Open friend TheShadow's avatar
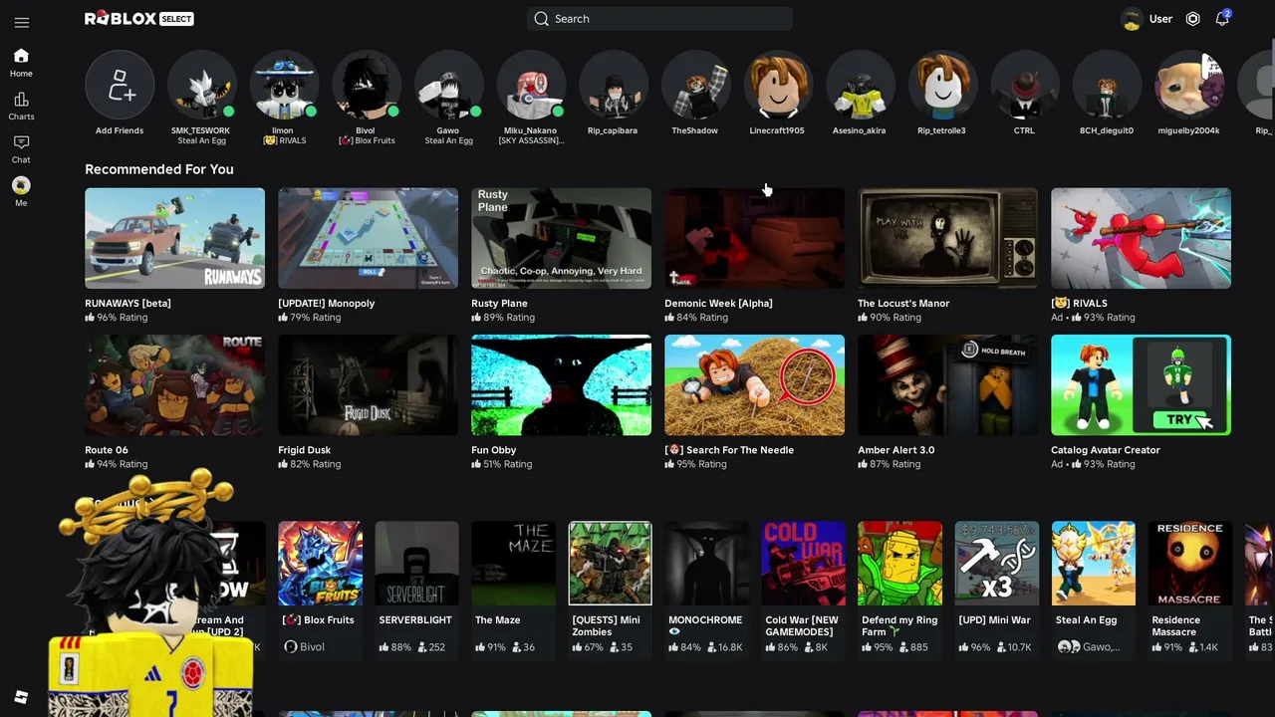1275x717 pixels. tap(695, 86)
